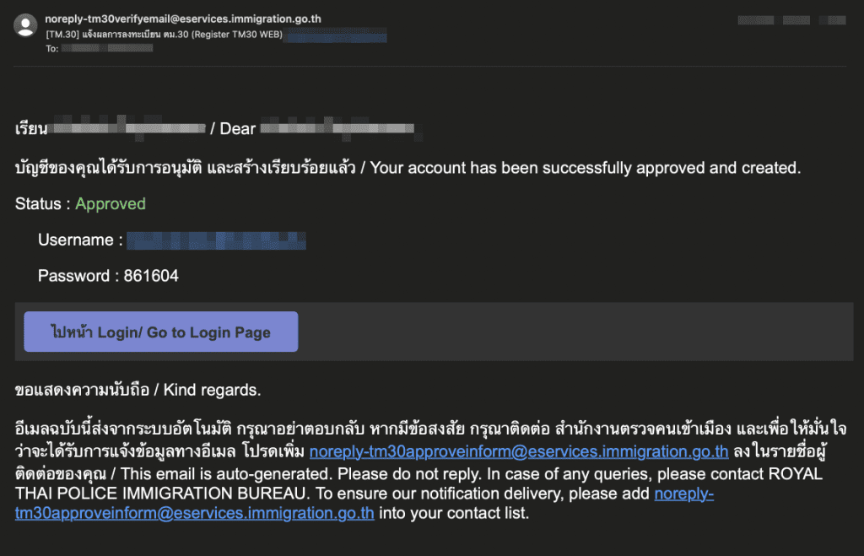Click the 'Status :' label
This screenshot has width=864, height=556.
click(x=43, y=204)
